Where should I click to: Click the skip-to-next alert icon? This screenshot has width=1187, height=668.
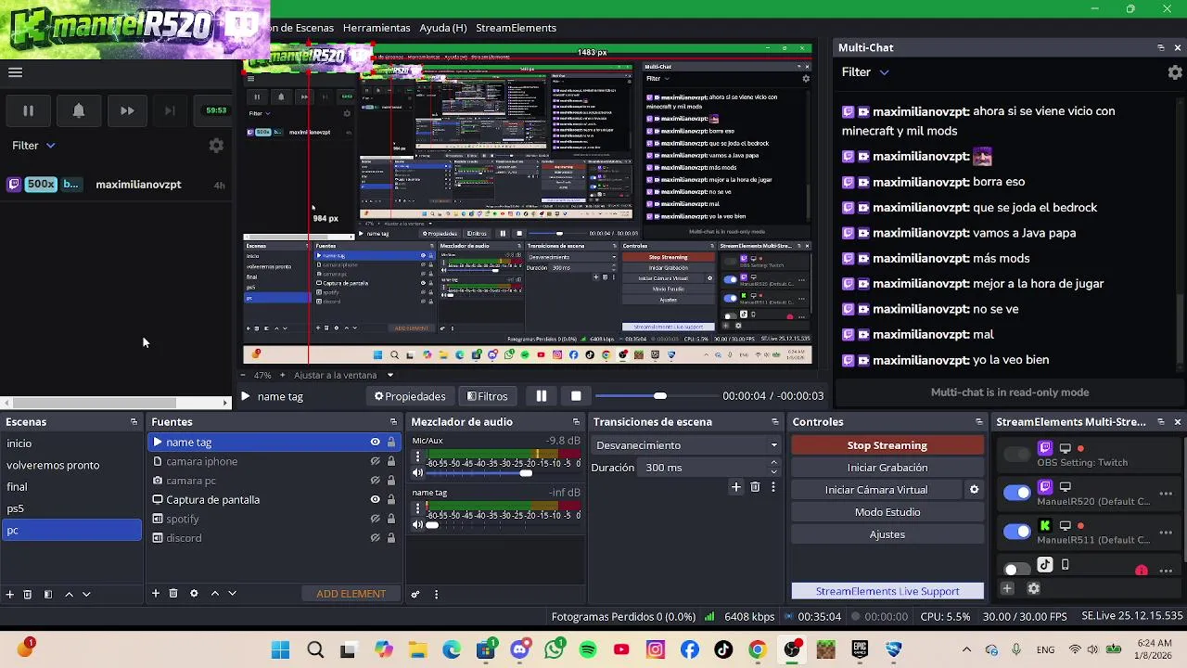pos(170,110)
